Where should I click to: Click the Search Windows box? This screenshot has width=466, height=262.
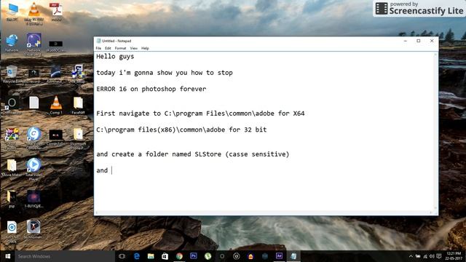(x=65, y=256)
